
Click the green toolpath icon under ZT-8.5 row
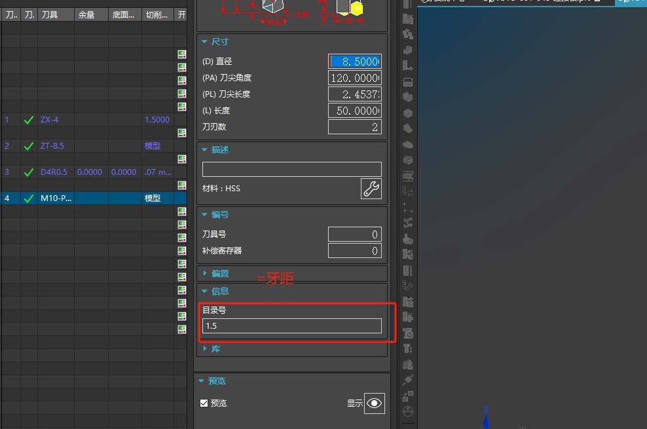click(181, 159)
